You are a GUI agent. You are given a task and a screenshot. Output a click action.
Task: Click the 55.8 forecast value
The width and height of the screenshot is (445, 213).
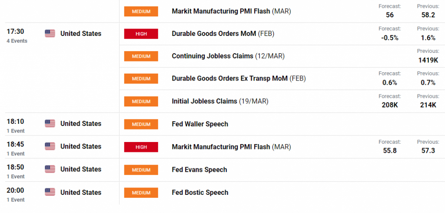390,151
